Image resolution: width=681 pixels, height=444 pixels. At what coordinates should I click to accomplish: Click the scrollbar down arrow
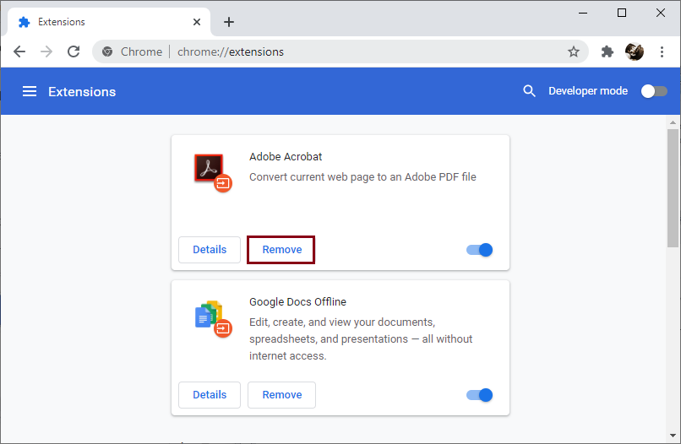[x=673, y=436]
